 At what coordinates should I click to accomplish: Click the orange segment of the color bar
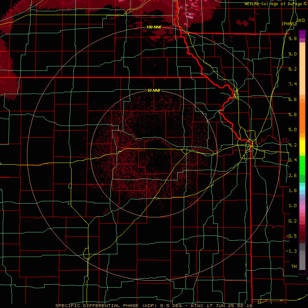click(302, 116)
